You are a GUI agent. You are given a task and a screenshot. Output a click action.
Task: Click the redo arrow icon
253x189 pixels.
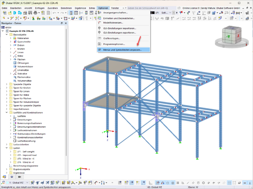(62, 13)
